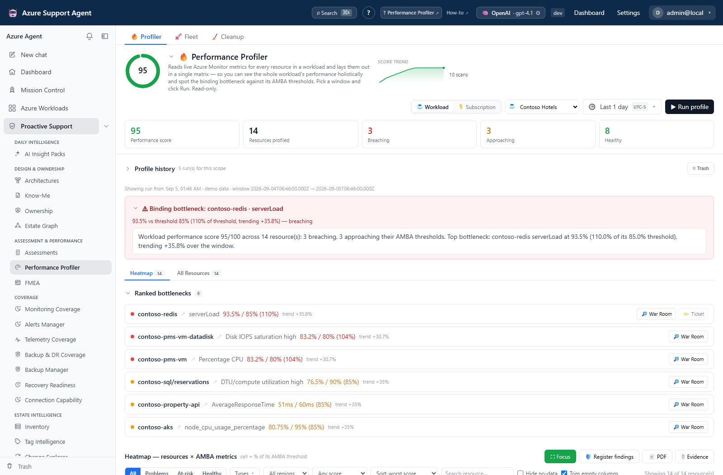Open admin@local account menu

coord(682,13)
